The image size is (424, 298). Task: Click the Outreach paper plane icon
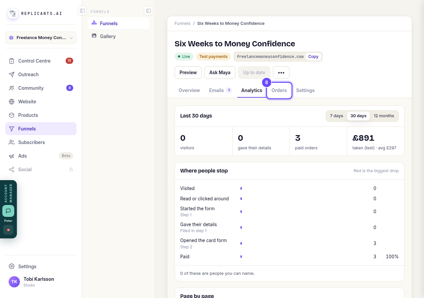(12, 74)
